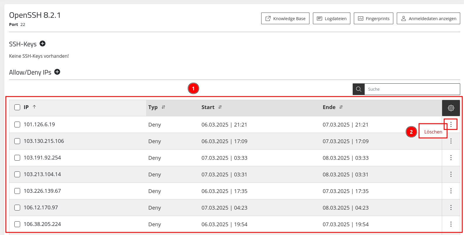Open row menu for 103.191.92.254
Image resolution: width=464 pixels, height=235 pixels.
click(x=451, y=158)
